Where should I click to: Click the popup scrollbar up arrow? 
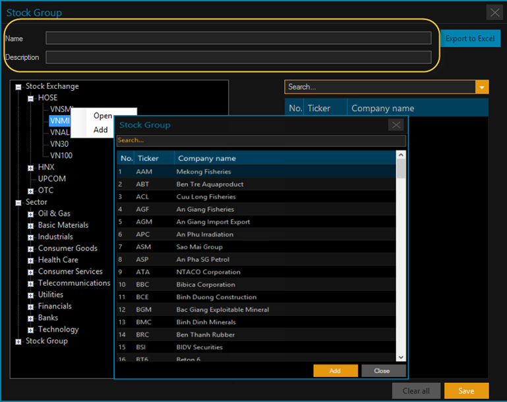tap(401, 155)
